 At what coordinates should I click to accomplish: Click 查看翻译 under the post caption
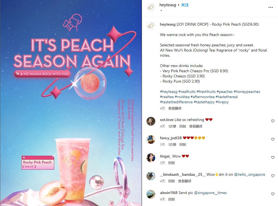(x=175, y=108)
